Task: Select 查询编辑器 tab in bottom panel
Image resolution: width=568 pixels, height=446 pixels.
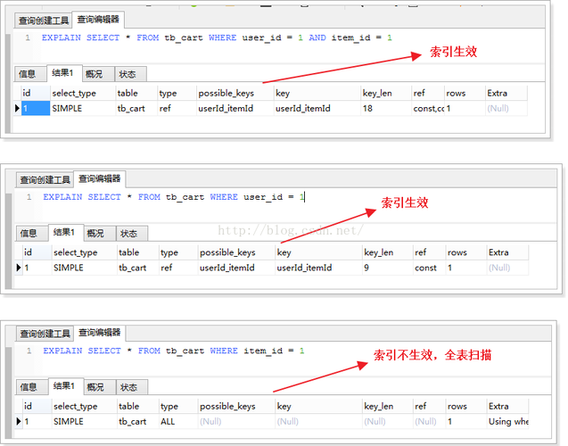Action: click(100, 333)
